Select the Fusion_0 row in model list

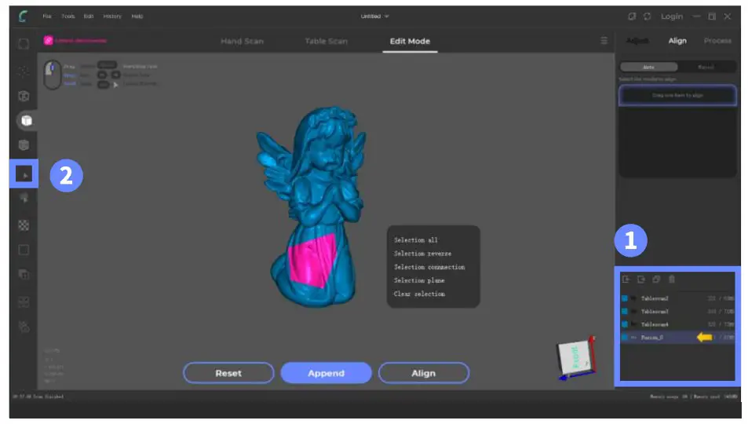click(677, 337)
